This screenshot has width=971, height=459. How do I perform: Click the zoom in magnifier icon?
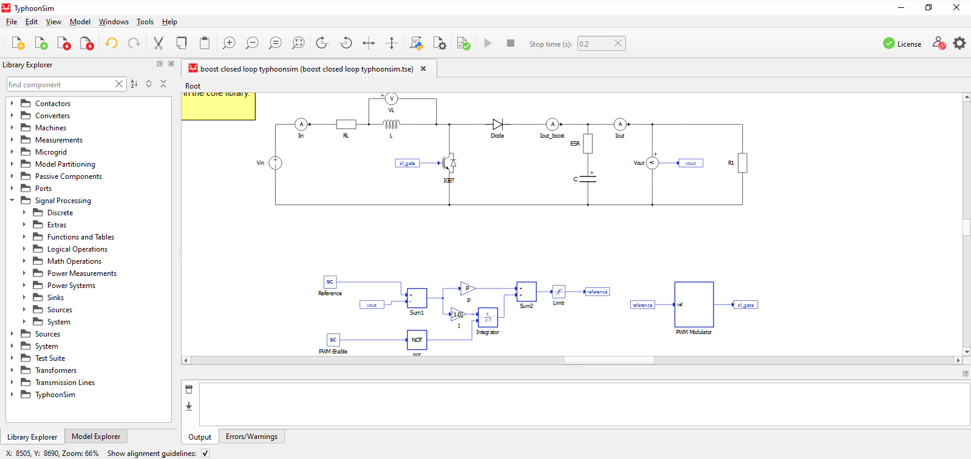click(229, 43)
